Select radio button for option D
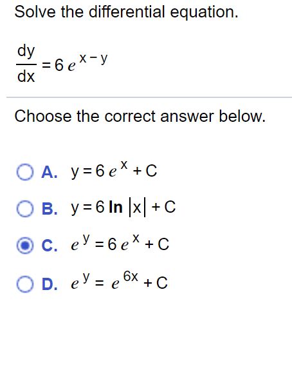 tap(25, 284)
